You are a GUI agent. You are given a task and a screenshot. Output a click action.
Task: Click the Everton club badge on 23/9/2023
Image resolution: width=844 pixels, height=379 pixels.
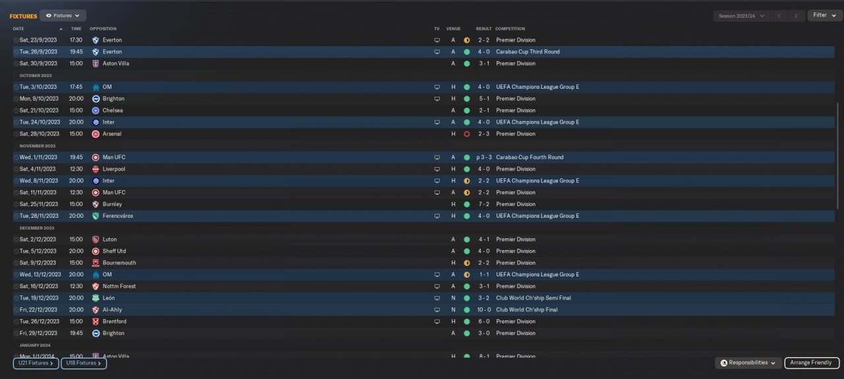96,40
